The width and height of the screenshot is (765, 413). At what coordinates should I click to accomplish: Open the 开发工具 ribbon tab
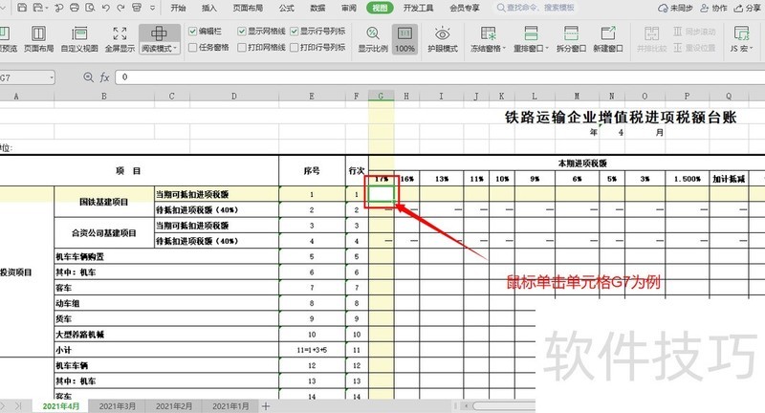coord(418,8)
